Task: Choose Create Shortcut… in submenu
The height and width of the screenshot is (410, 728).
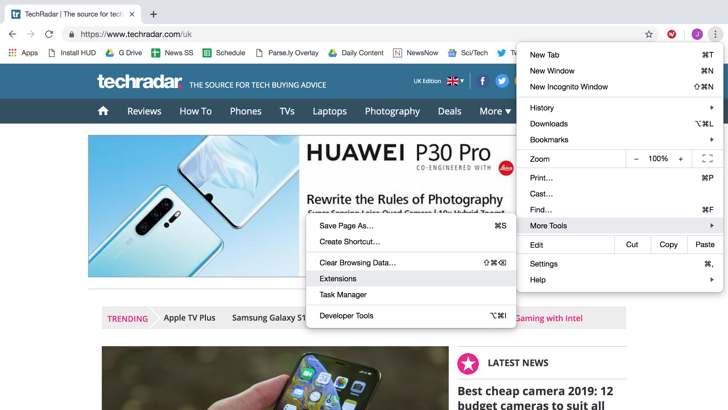Action: pos(411,241)
